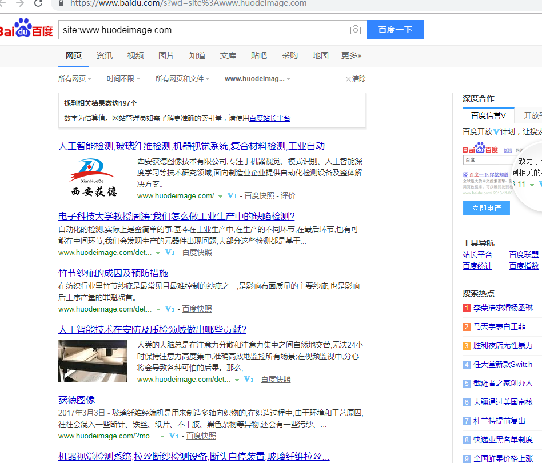Open 百度快照 for the first result
Image resolution: width=542 pixels, height=463 pixels.
pos(259,196)
